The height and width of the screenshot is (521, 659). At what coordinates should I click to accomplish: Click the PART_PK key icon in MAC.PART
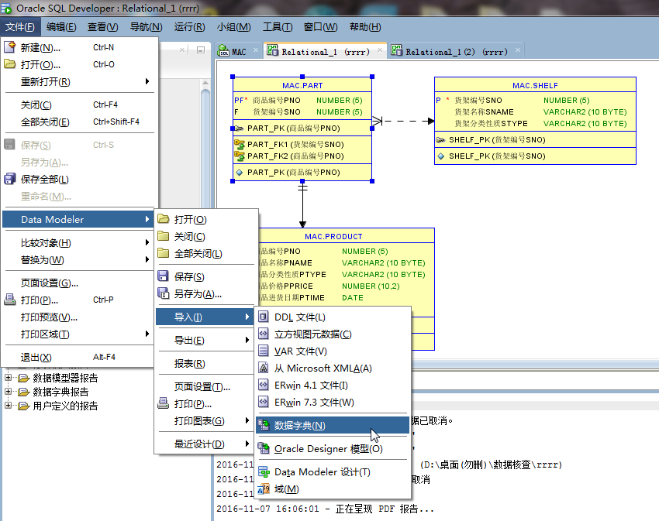239,128
